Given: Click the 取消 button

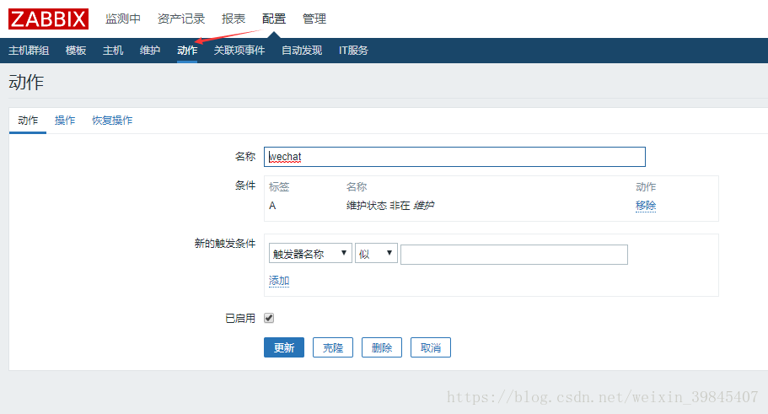Looking at the screenshot, I should [x=431, y=347].
